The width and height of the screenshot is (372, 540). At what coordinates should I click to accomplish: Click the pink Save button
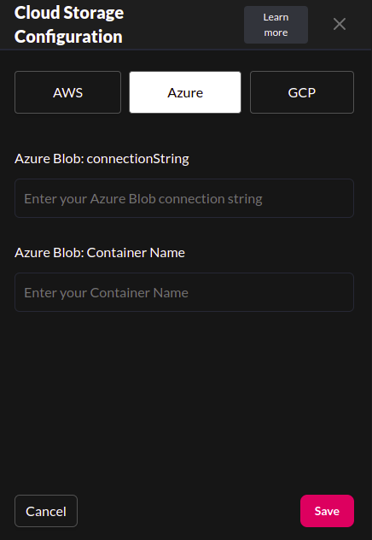click(327, 511)
